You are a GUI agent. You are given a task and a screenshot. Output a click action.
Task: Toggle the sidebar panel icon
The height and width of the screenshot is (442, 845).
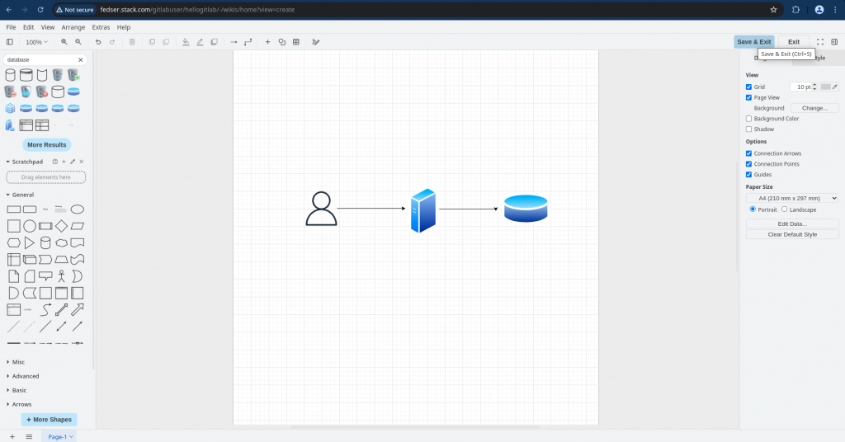pos(10,42)
